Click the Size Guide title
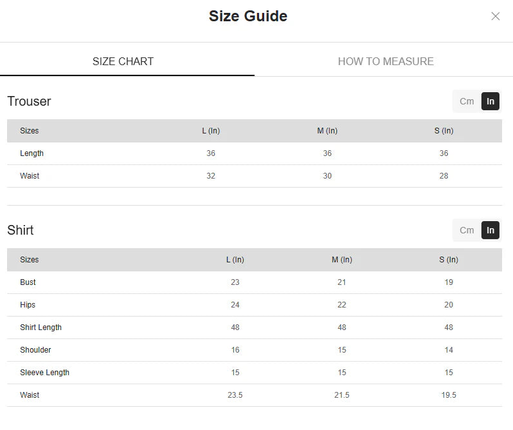Image resolution: width=513 pixels, height=430 pixels. coord(248,16)
